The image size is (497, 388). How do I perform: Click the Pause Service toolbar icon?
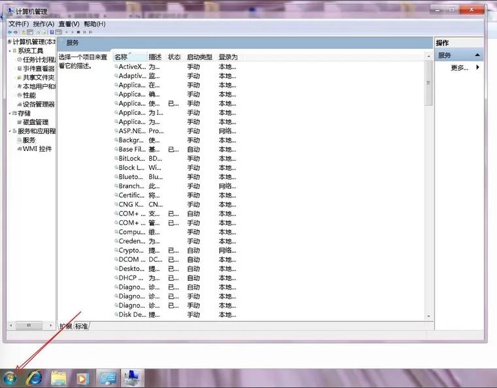tap(84, 32)
